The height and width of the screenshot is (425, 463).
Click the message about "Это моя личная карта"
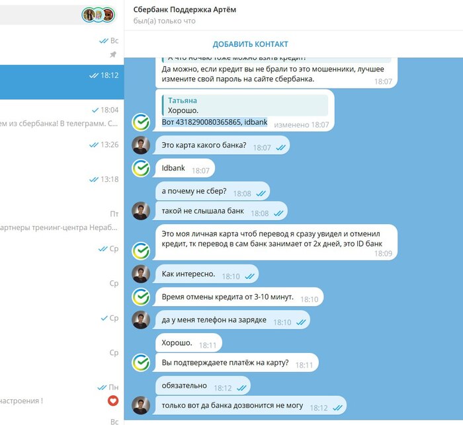(x=275, y=243)
